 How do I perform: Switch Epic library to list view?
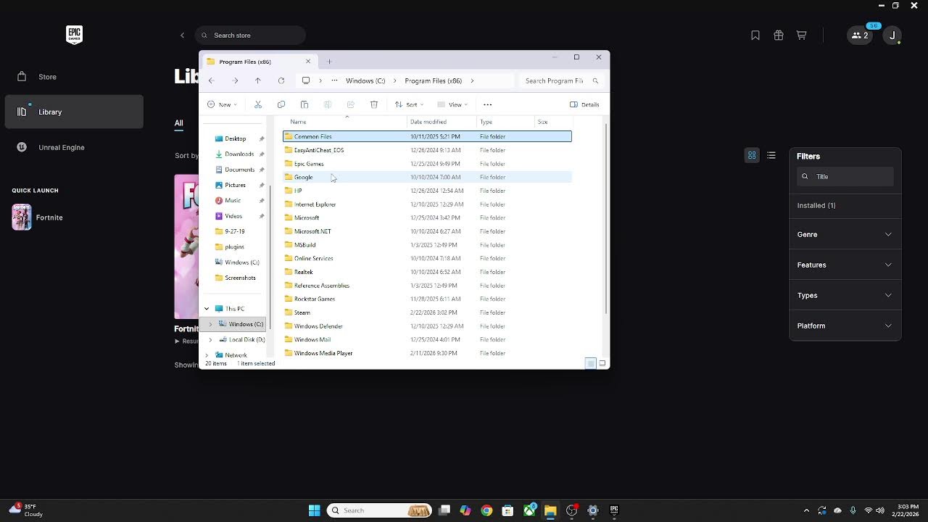771,155
